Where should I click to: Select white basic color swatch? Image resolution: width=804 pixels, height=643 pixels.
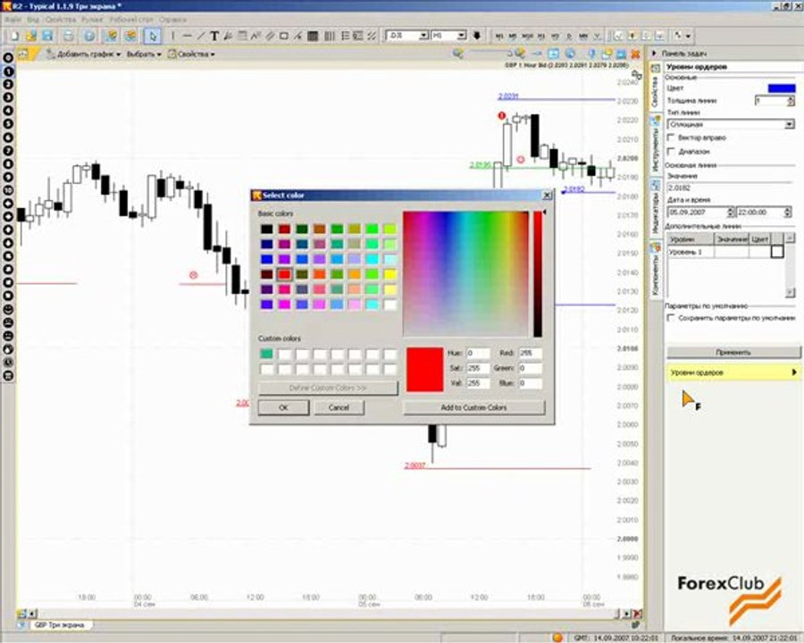[x=390, y=305]
